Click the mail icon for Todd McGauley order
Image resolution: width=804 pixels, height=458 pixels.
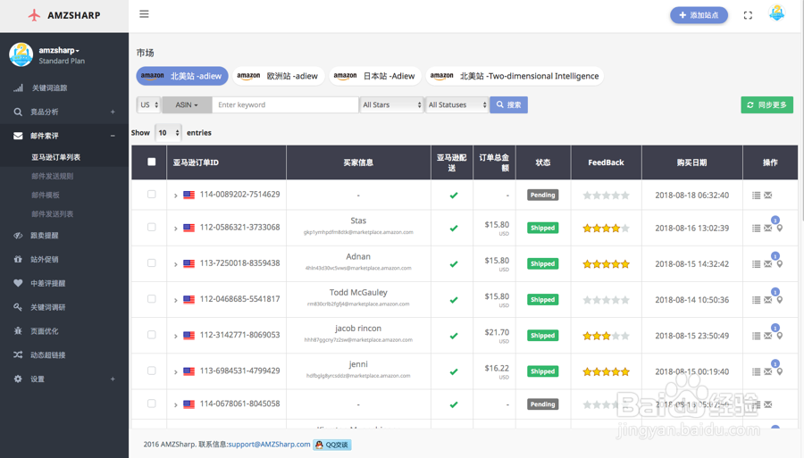[768, 300]
